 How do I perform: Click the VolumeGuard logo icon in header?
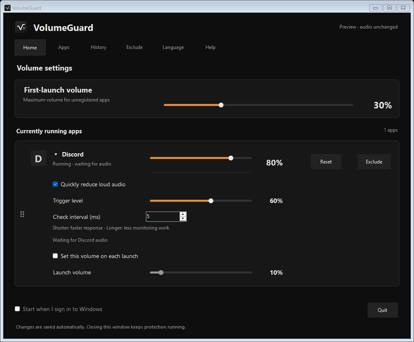click(x=21, y=27)
